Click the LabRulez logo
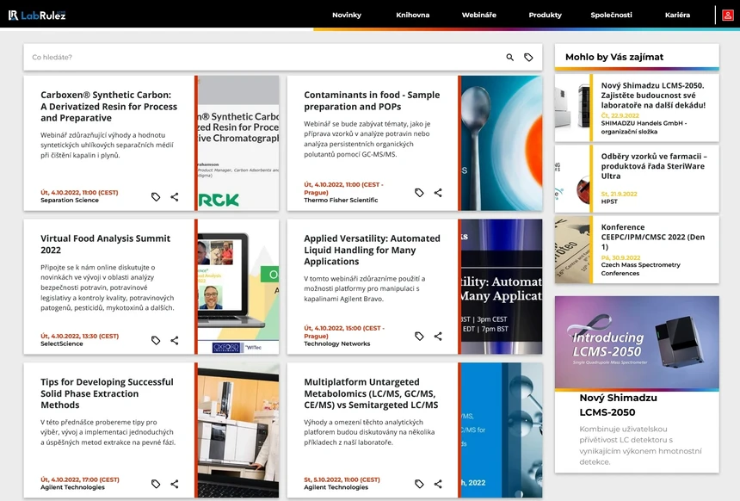This screenshot has width=740, height=501. tap(37, 15)
